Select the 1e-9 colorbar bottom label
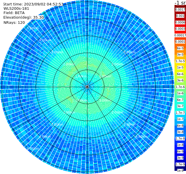186x174 pixels. pyautogui.click(x=180, y=171)
